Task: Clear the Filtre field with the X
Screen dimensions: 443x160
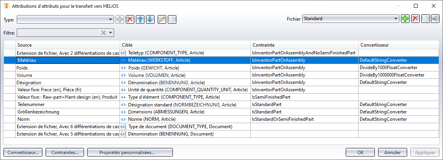Action: coord(104,33)
